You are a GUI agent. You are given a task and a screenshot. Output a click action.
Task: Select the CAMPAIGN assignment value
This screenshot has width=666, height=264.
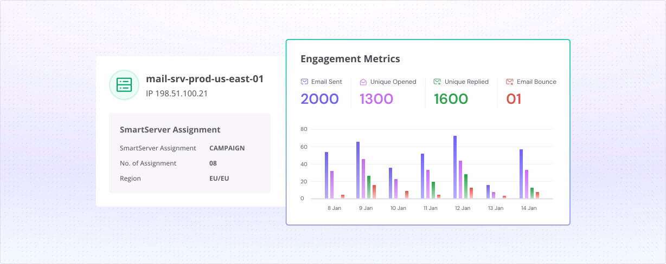pyautogui.click(x=227, y=148)
